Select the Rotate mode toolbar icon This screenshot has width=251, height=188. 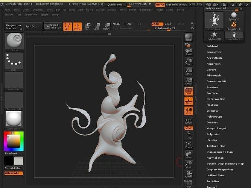pos(107,26)
